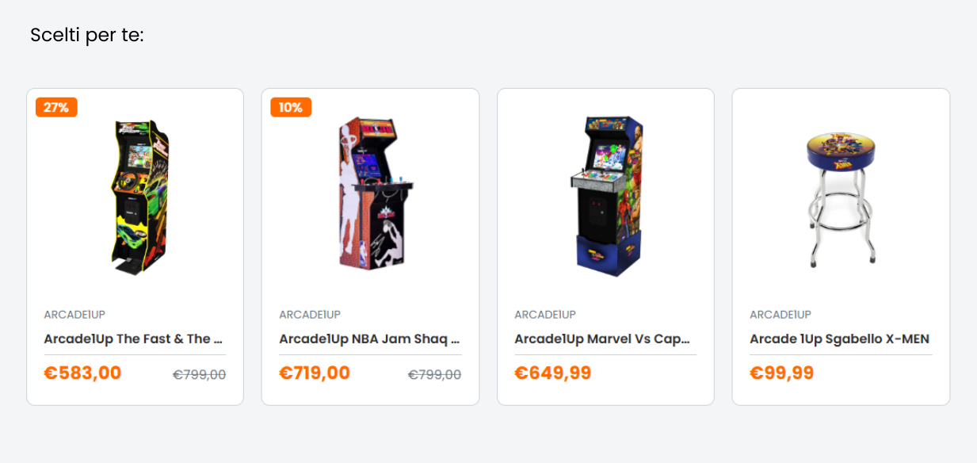Click the €649,99 price
This screenshot has width=977, height=463.
[x=553, y=373]
